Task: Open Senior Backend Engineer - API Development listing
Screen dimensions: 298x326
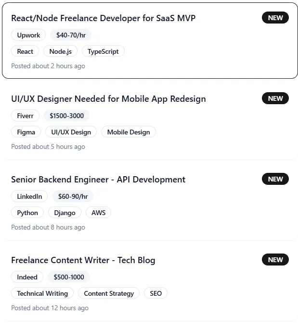Action: (98, 180)
